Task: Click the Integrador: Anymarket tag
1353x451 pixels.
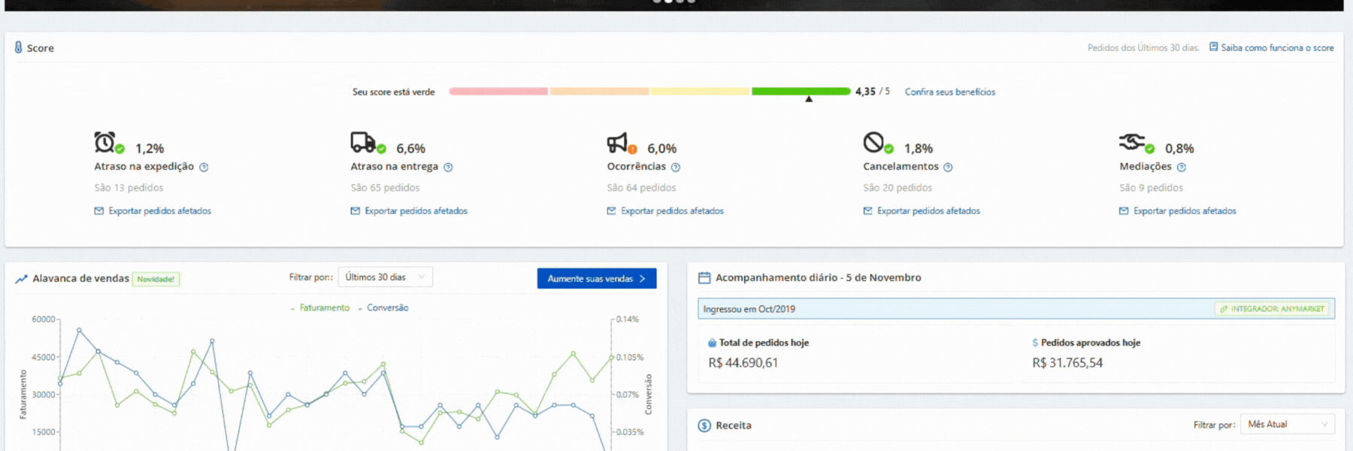Action: [1272, 309]
